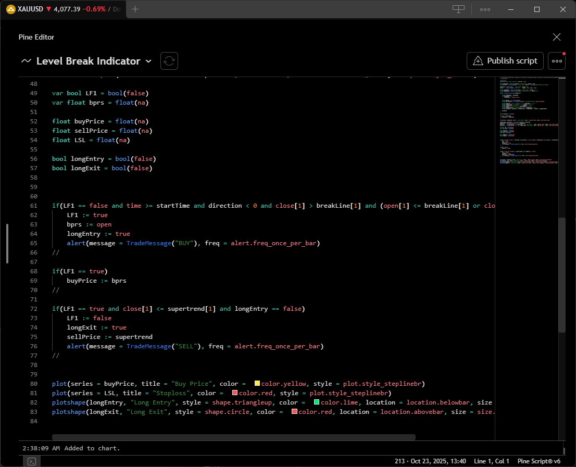Open the Pine Editor more options menu
Image resolution: width=576 pixels, height=467 pixels.
(557, 61)
